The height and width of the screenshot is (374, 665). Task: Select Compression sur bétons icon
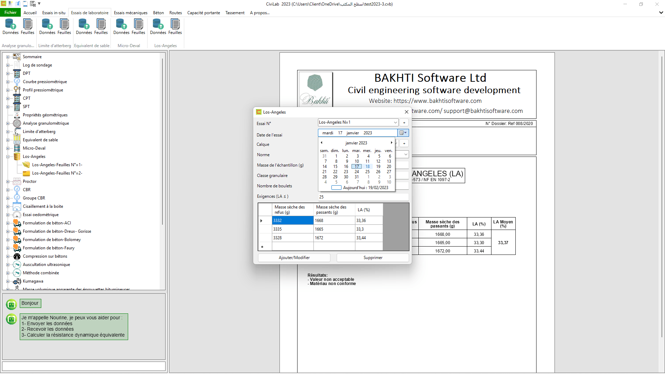click(17, 256)
